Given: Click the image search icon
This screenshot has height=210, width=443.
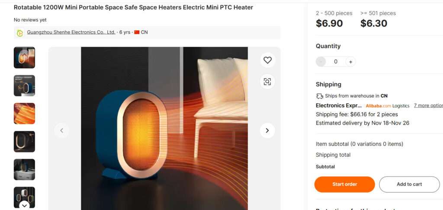Looking at the screenshot, I should coord(267,81).
